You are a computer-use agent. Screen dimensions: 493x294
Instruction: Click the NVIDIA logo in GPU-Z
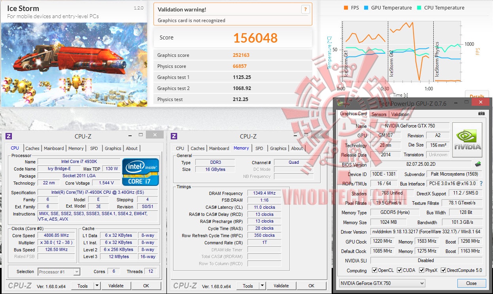(467, 140)
